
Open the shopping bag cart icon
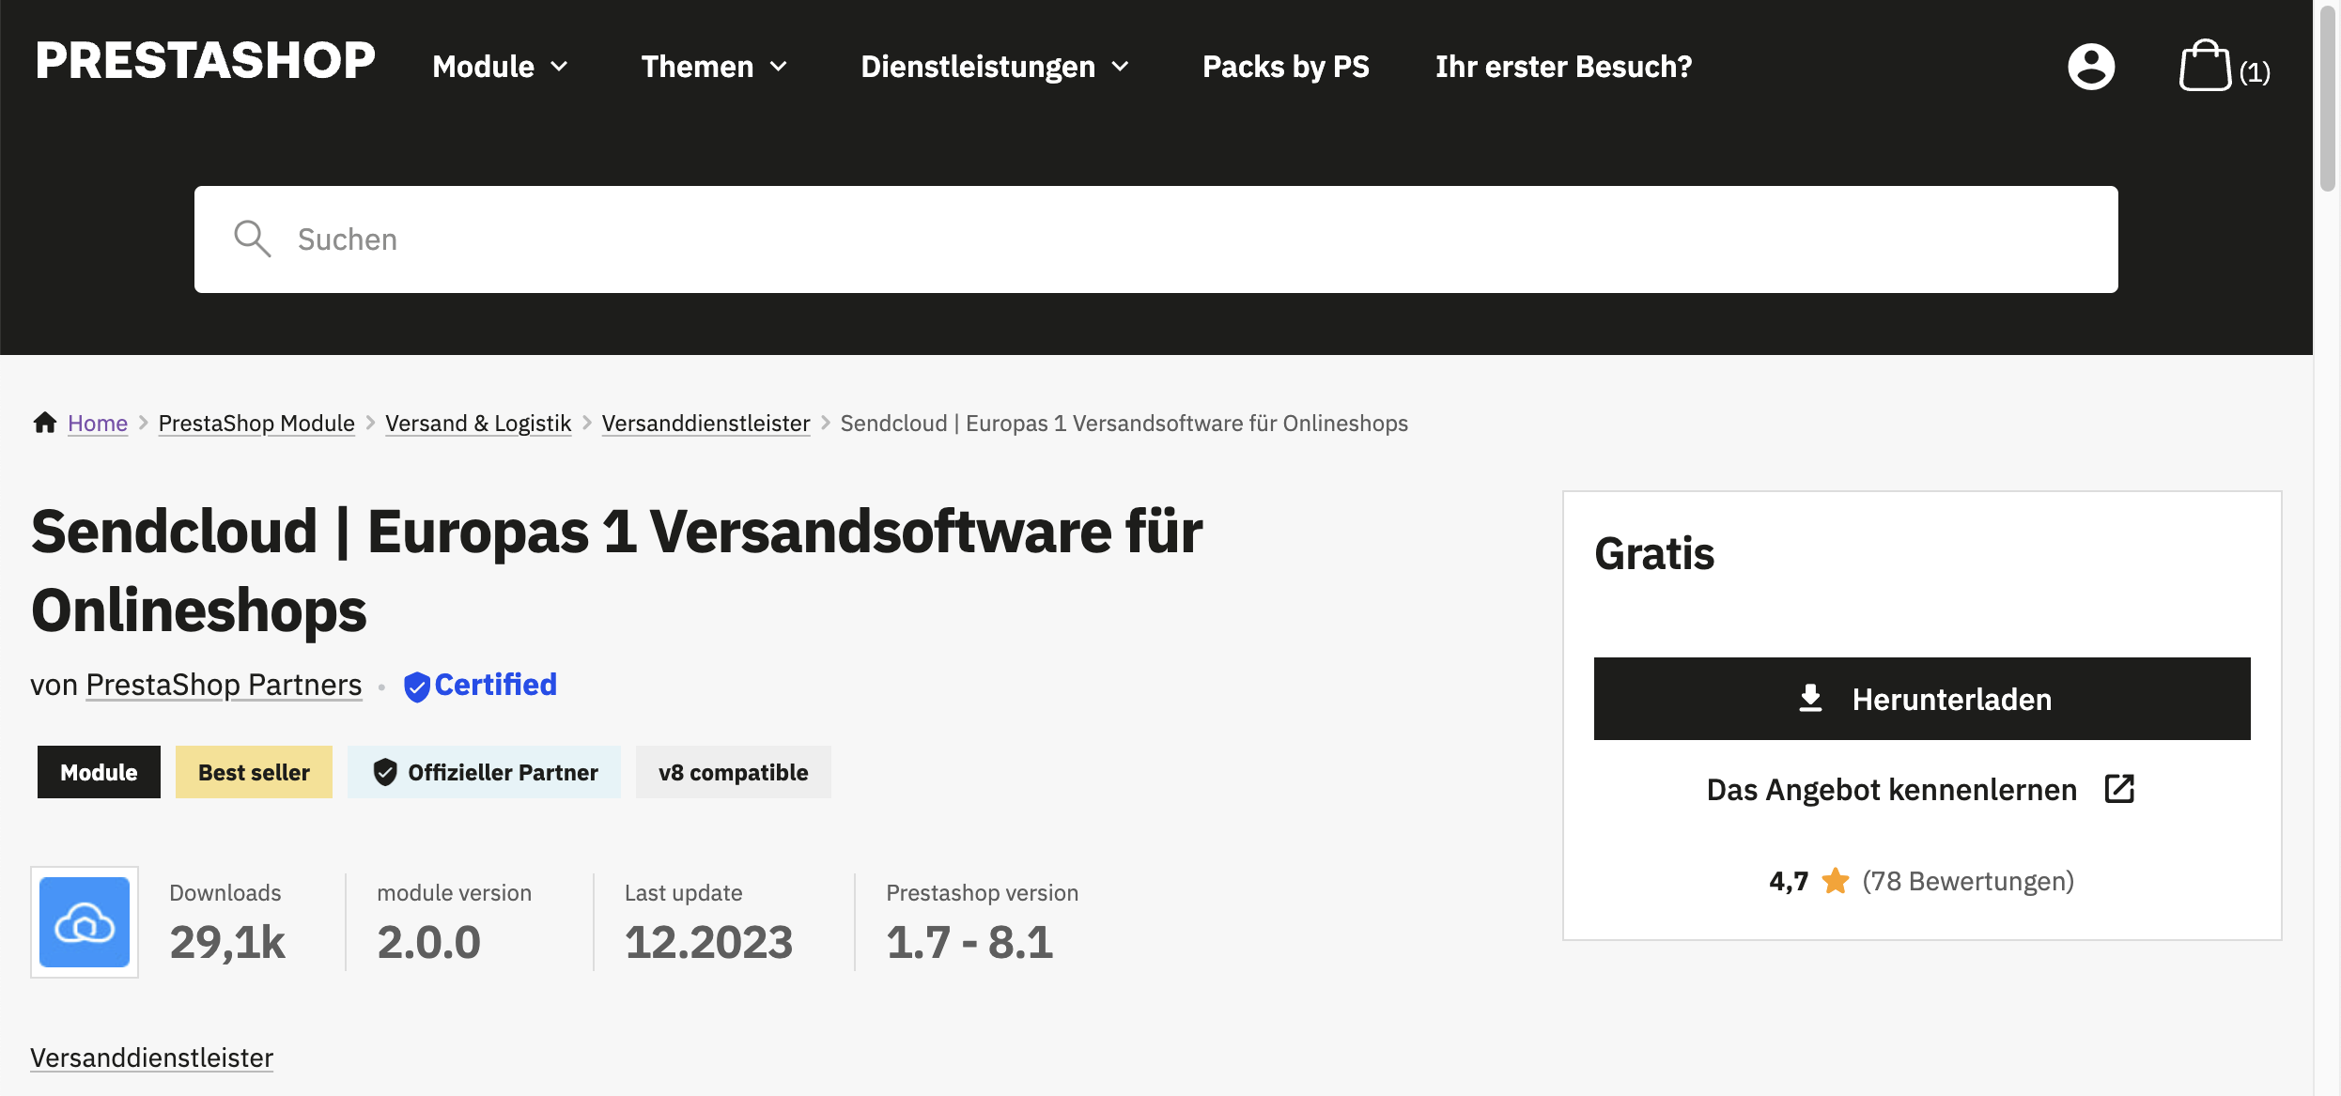pos(2205,66)
